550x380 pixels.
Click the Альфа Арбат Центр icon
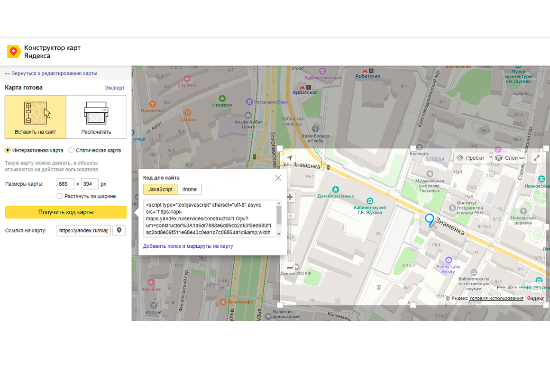248,115
